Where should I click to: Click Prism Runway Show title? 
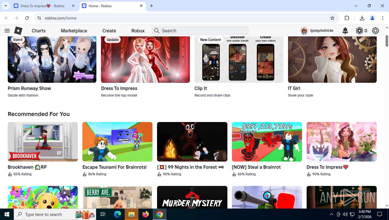point(29,88)
